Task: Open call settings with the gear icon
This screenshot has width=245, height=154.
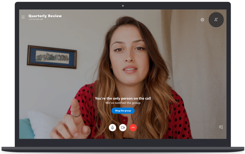Action: (202, 20)
